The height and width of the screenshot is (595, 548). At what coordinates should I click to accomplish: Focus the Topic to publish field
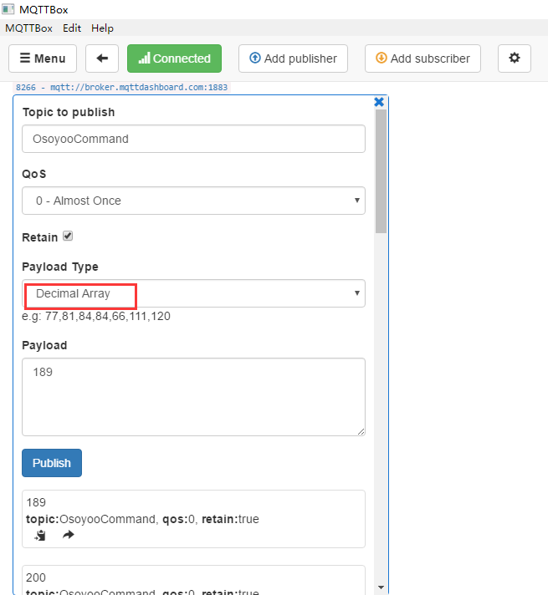193,139
